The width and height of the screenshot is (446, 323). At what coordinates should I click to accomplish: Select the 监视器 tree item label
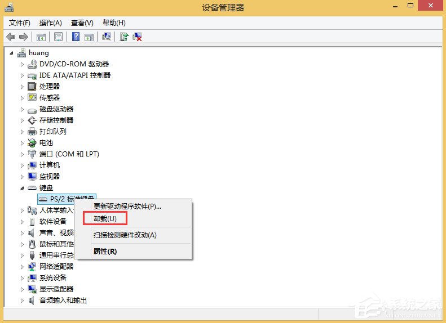(x=50, y=177)
